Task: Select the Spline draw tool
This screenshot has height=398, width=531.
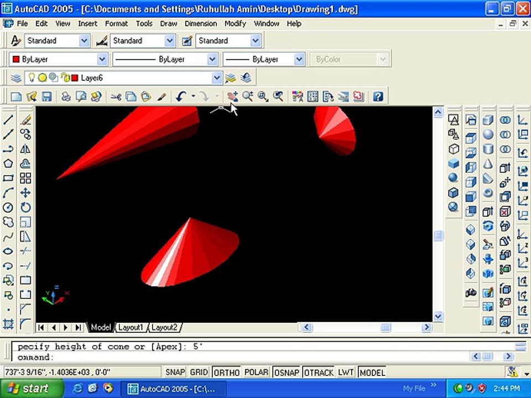Action: tap(8, 237)
